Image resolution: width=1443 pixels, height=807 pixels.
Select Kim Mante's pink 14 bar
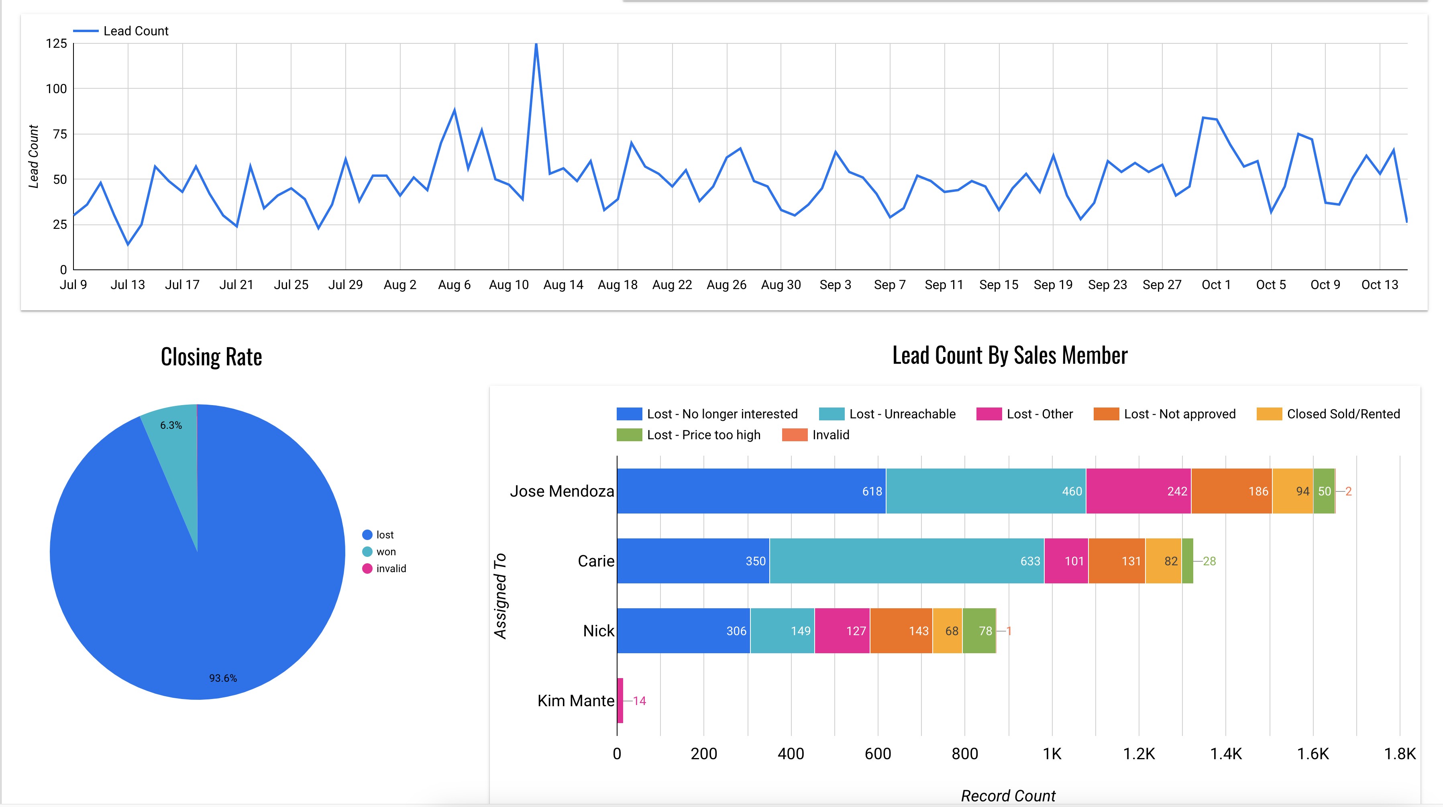click(620, 701)
